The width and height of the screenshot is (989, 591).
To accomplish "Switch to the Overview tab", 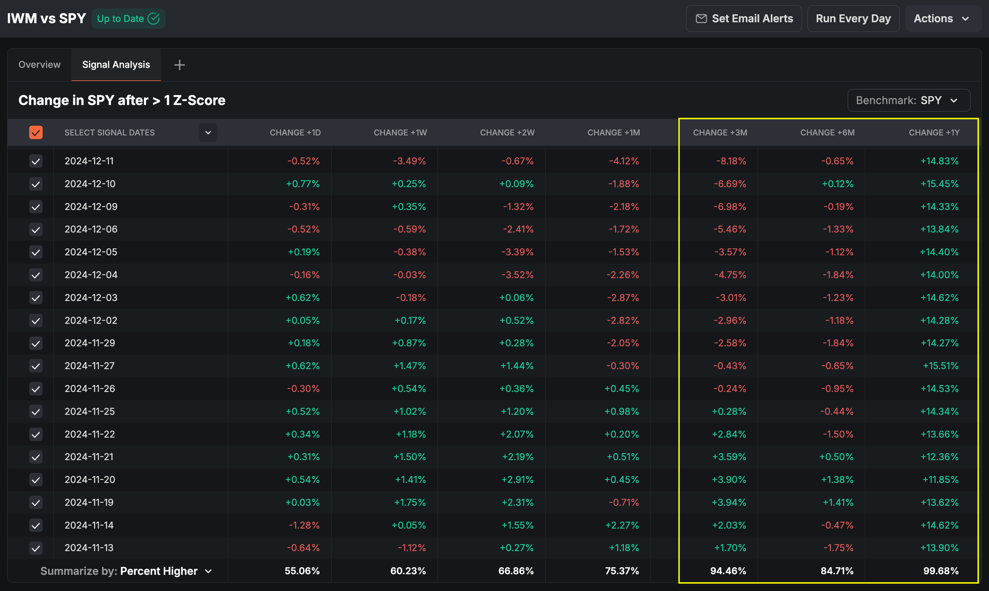I will click(40, 64).
